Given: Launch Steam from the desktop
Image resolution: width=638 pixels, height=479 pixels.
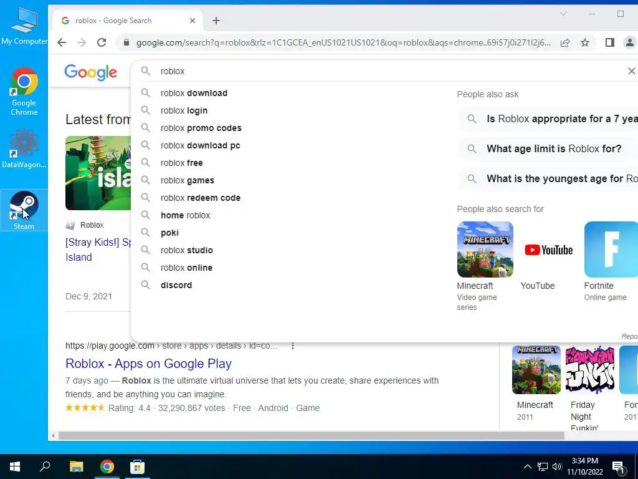Looking at the screenshot, I should click(24, 210).
